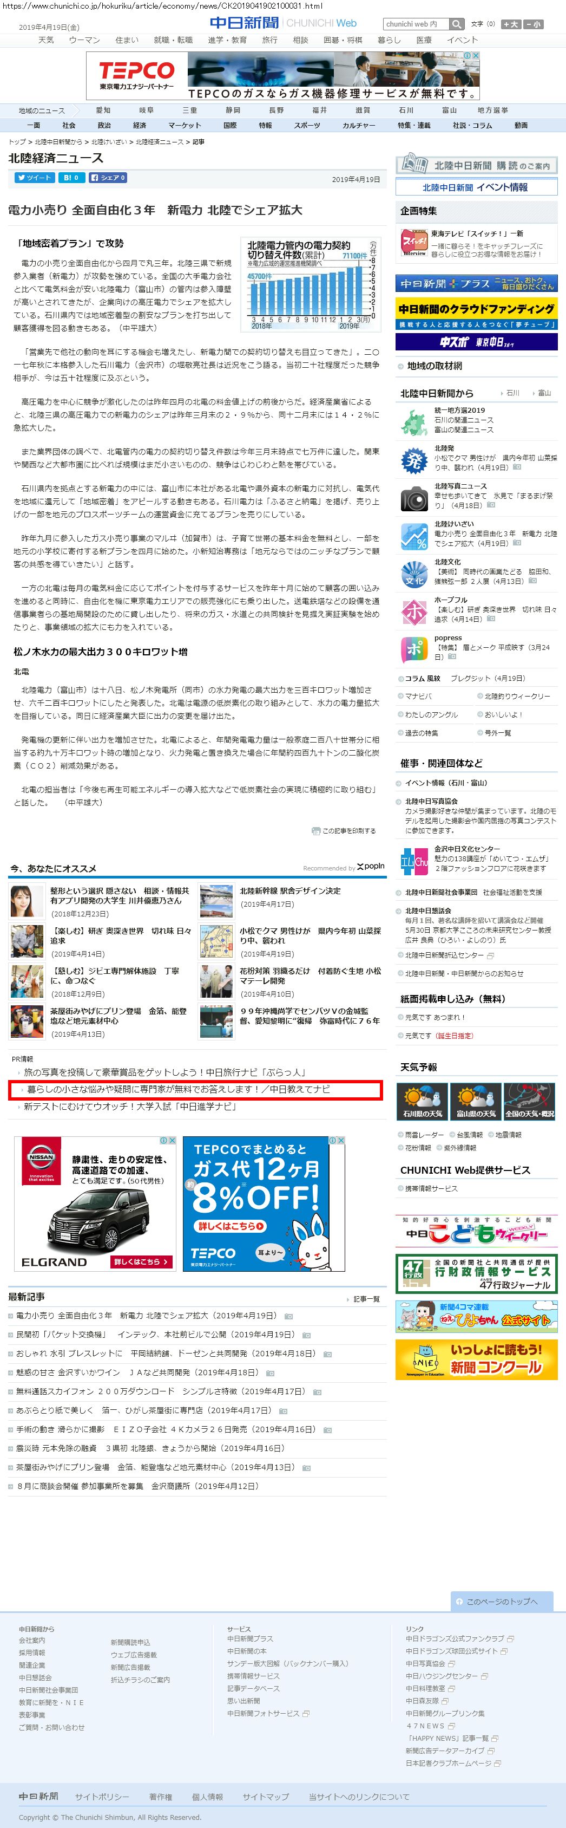566x1828 pixels.
Task: Open the 就職・転職 top menu item
Action: tap(173, 40)
